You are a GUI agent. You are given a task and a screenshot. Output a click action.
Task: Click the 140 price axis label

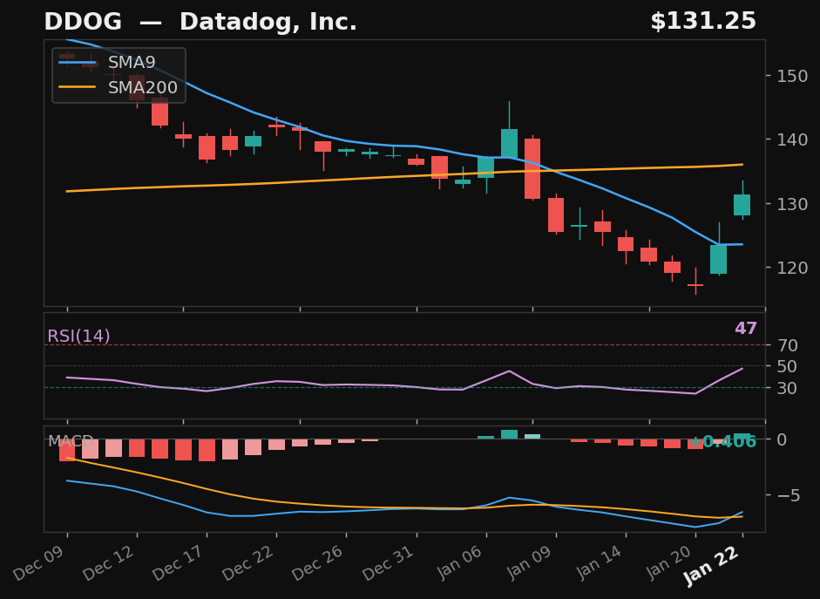tap(792, 140)
